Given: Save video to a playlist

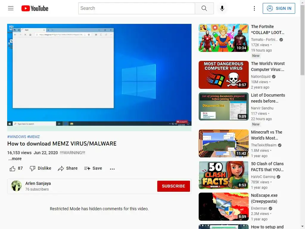Looking at the screenshot, I should tap(93, 168).
